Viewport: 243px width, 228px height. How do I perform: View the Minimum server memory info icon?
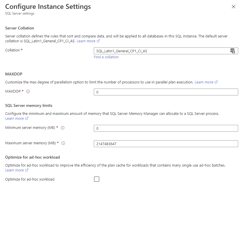tap(63, 128)
